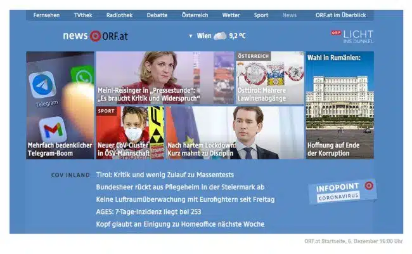Screen dimensions: 412x254
Task: Click the Hoffnung auf Ende der Korruption caption
Action: pyautogui.click(x=333, y=149)
